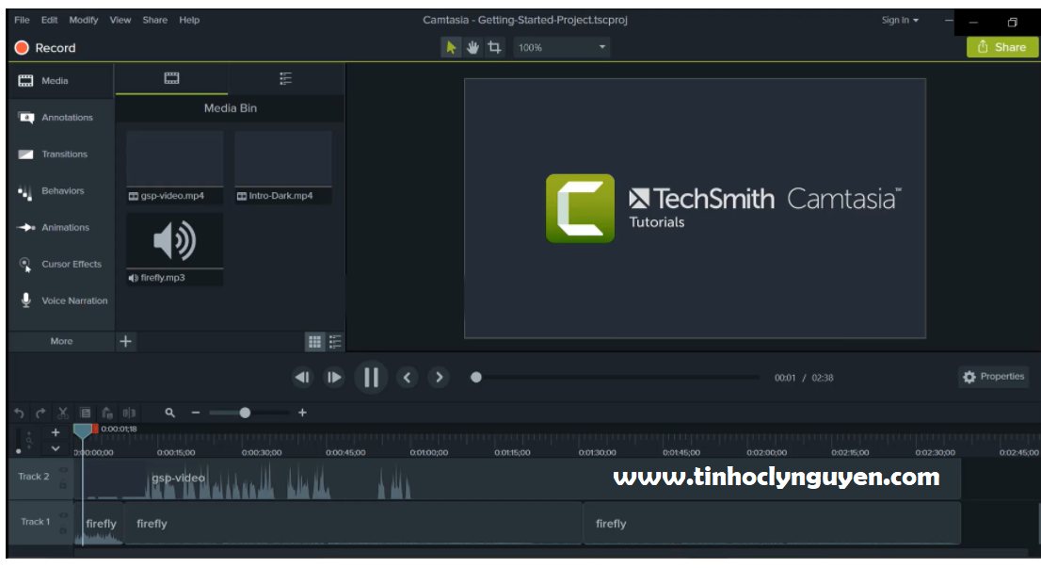
Task: Click the 0:01:00;00 ruler mark
Action: (x=429, y=452)
